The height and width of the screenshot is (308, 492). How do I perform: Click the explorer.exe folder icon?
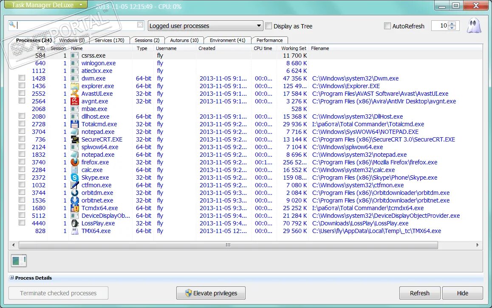click(x=75, y=86)
